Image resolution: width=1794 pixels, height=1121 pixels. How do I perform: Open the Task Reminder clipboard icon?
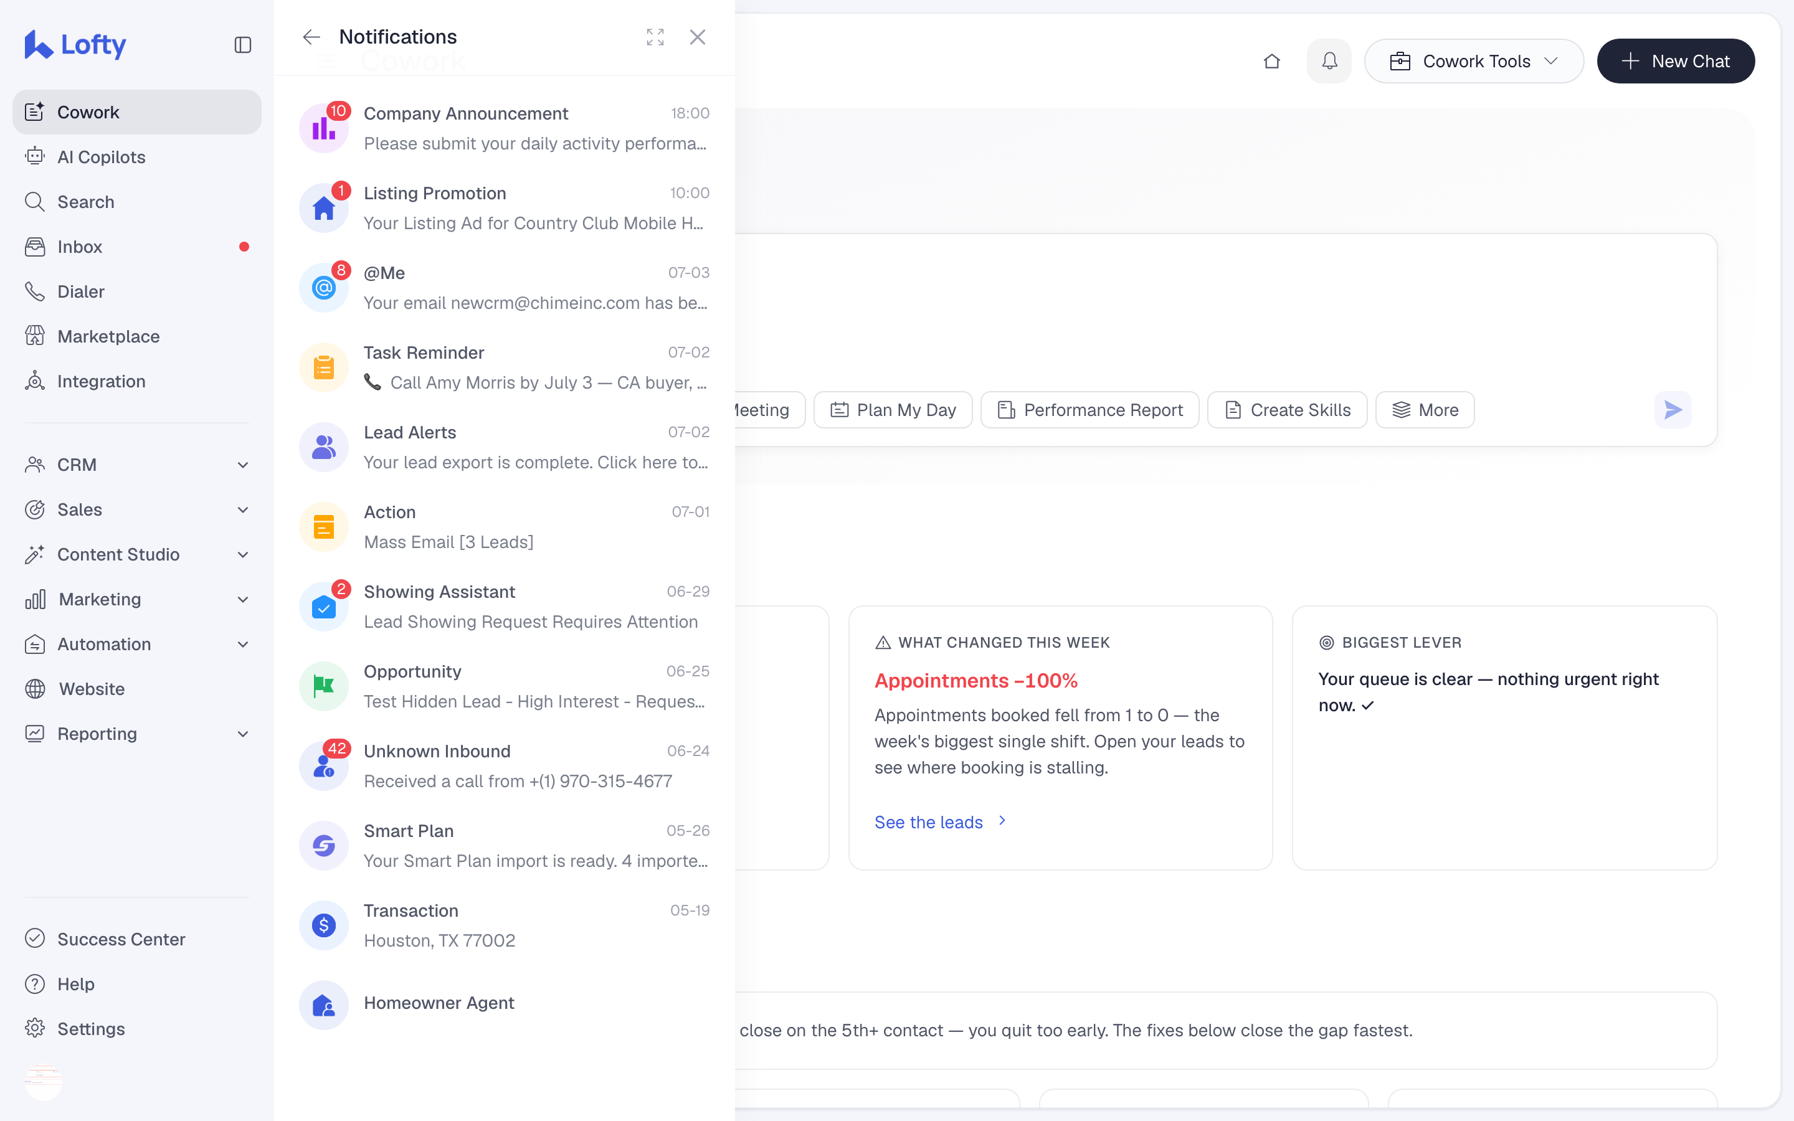tap(324, 367)
